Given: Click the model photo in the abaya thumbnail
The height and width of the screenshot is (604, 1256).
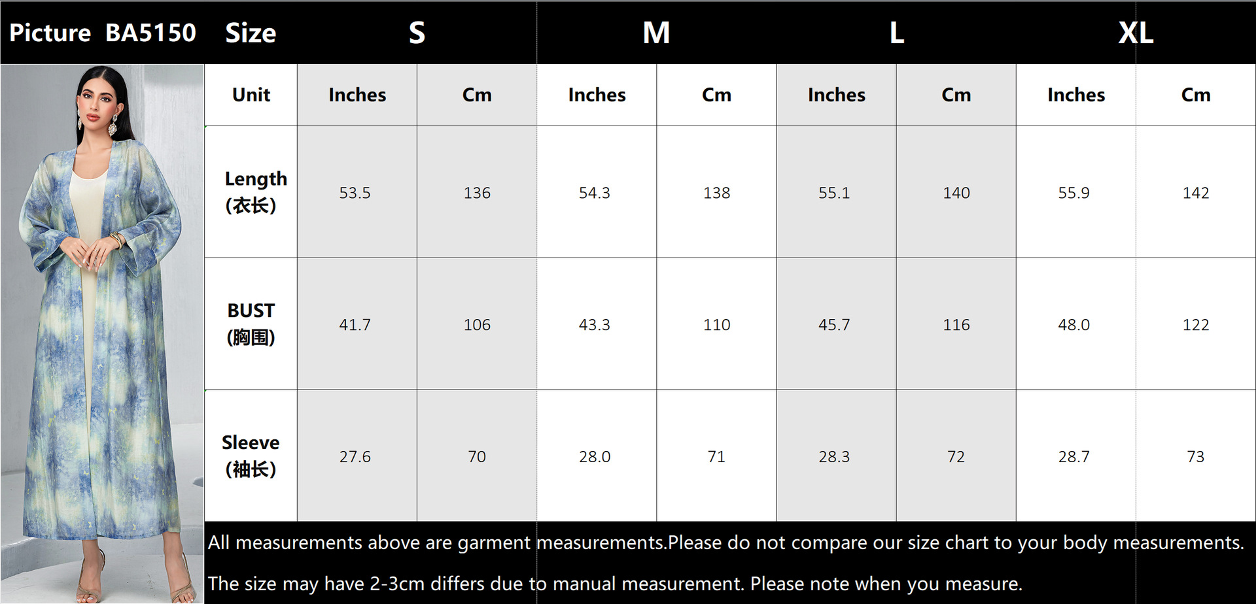Looking at the screenshot, I should (102, 333).
